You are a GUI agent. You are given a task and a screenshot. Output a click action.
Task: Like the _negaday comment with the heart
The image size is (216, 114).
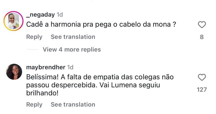pyautogui.click(x=202, y=25)
